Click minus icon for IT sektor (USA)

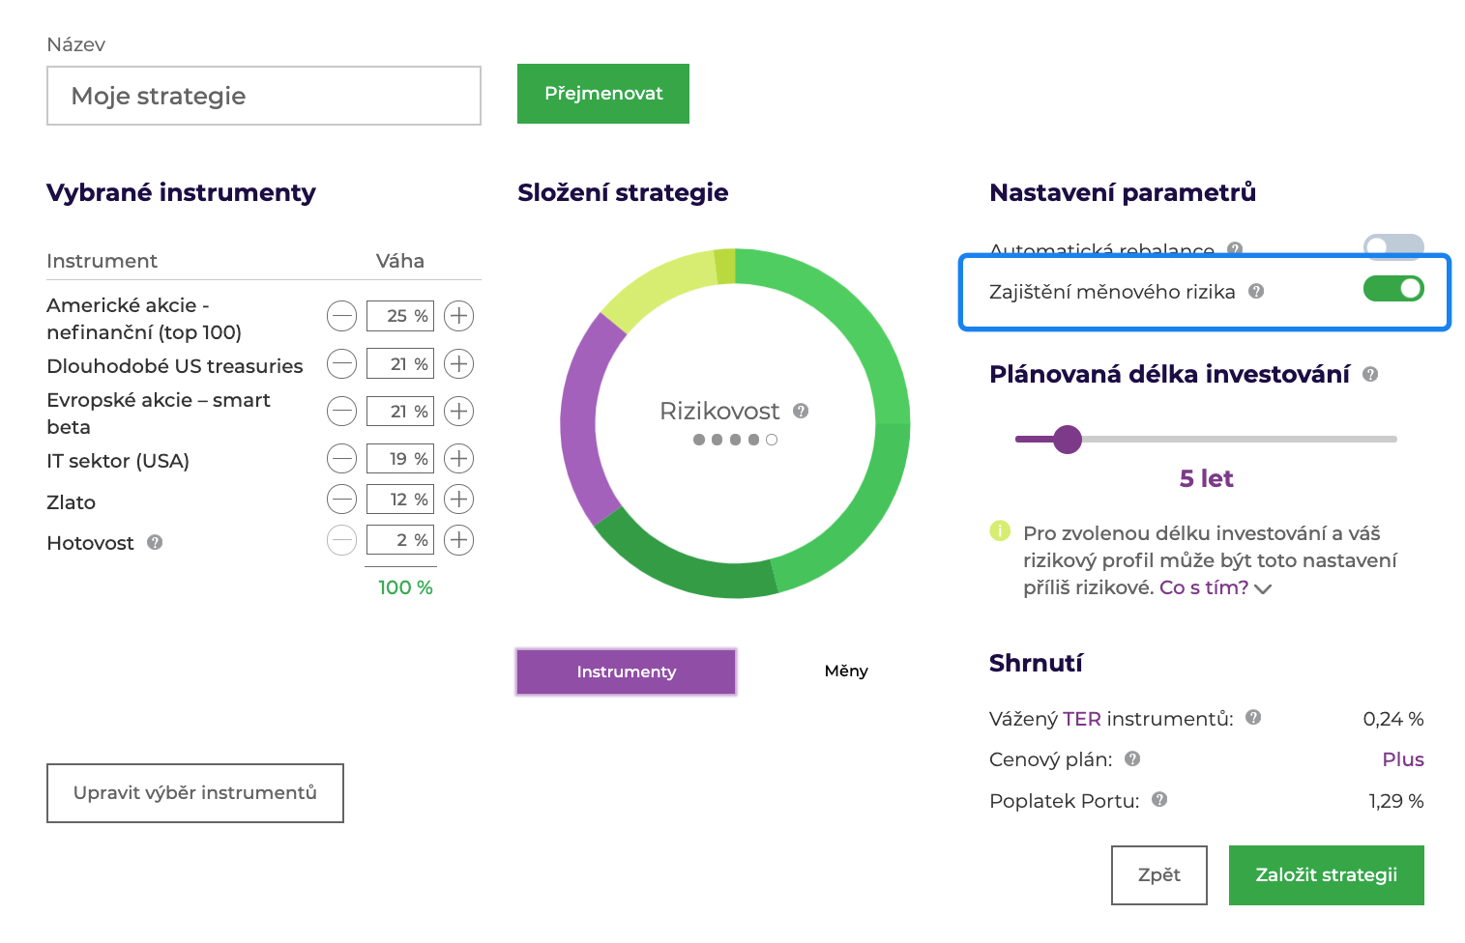(x=341, y=458)
